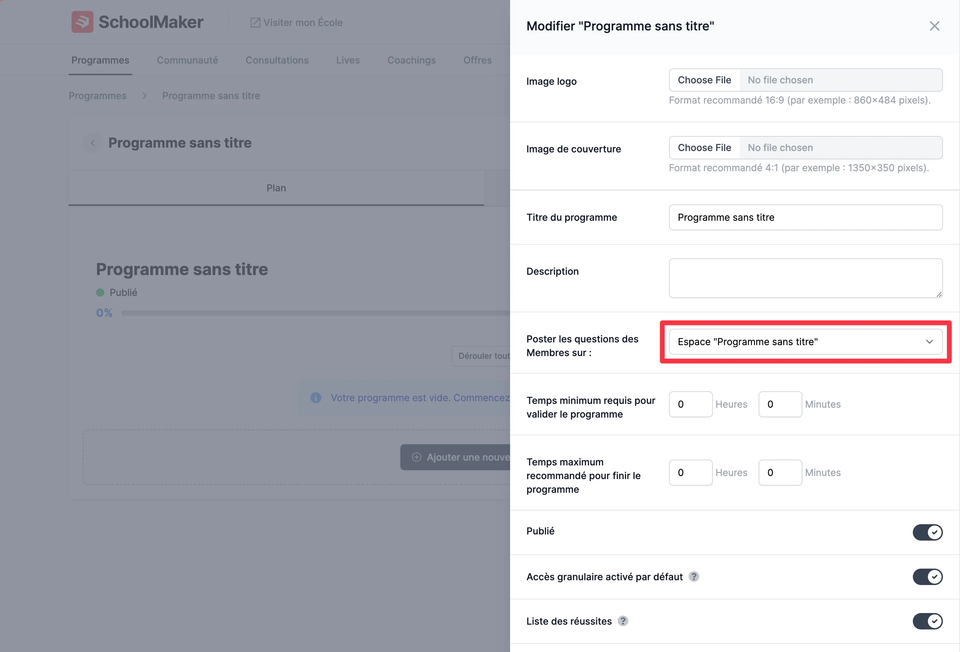Open help for Liste des réussites
Image resolution: width=960 pixels, height=652 pixels.
(623, 621)
